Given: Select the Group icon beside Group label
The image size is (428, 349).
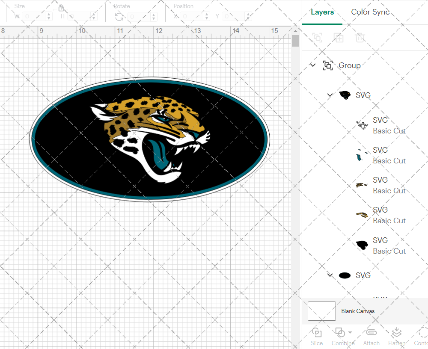Looking at the screenshot, I should click(328, 65).
